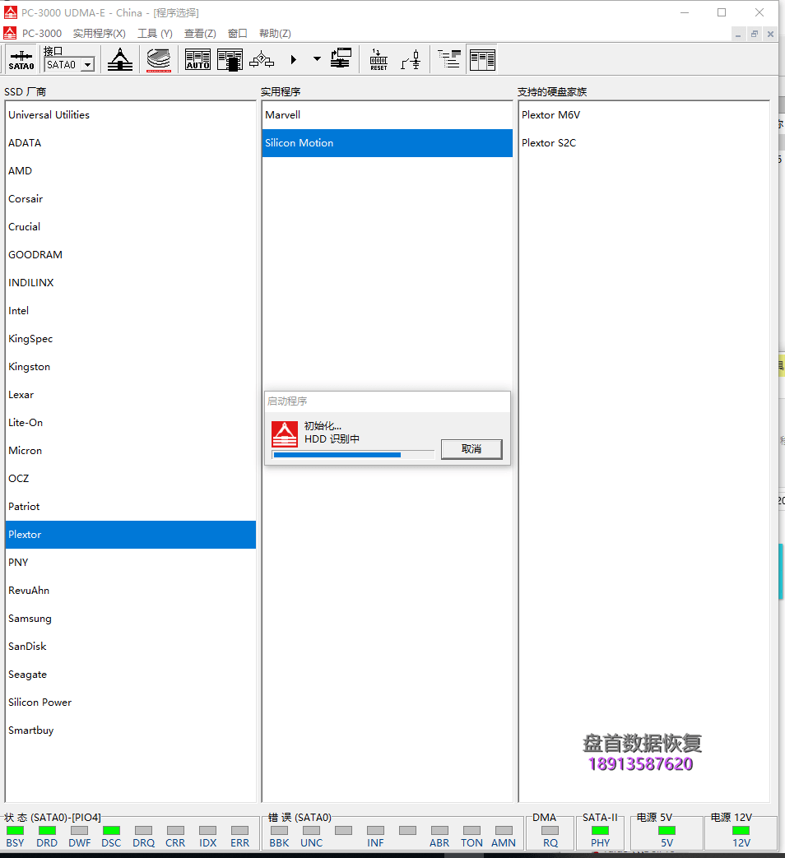The image size is (785, 858).
Task: Click the 12V power indicator
Action: tap(741, 831)
